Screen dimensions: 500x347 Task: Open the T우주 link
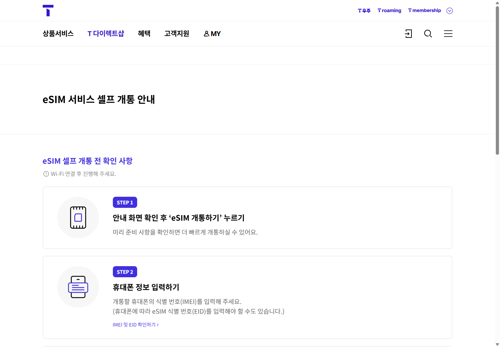pos(364,11)
